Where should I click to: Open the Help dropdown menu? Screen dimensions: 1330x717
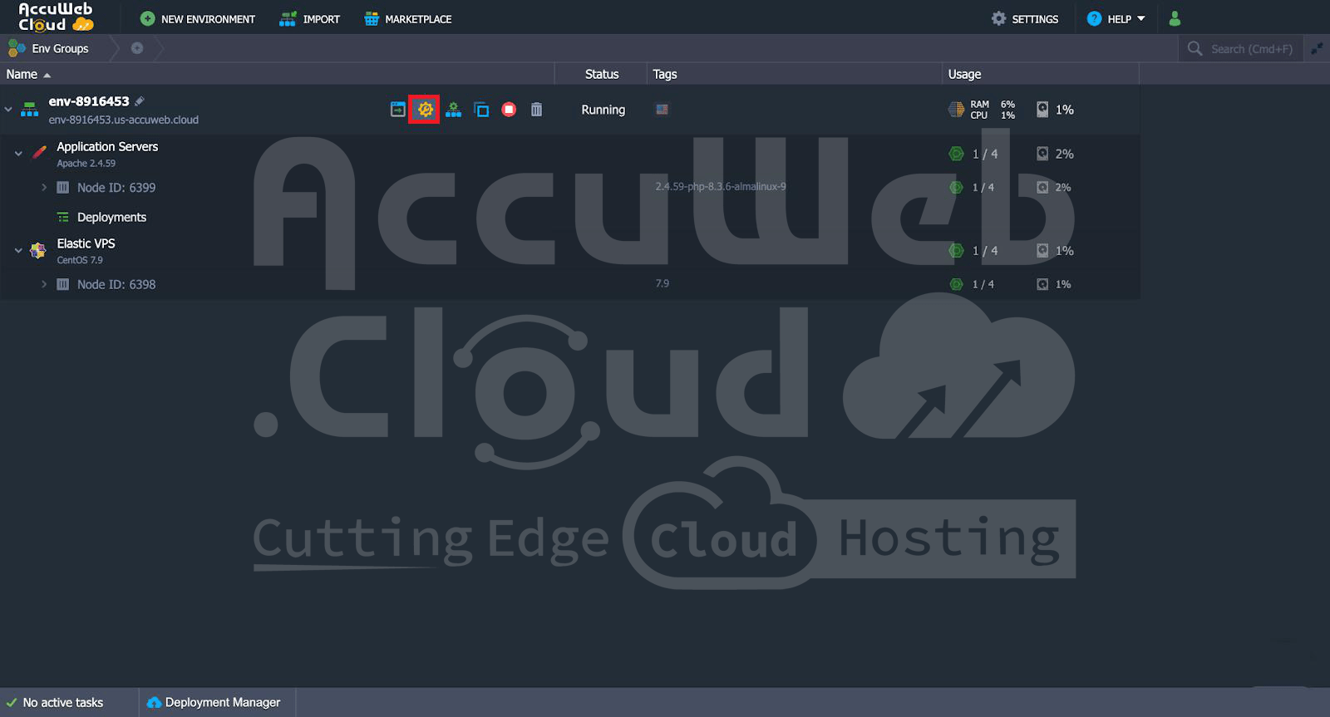coord(1116,18)
